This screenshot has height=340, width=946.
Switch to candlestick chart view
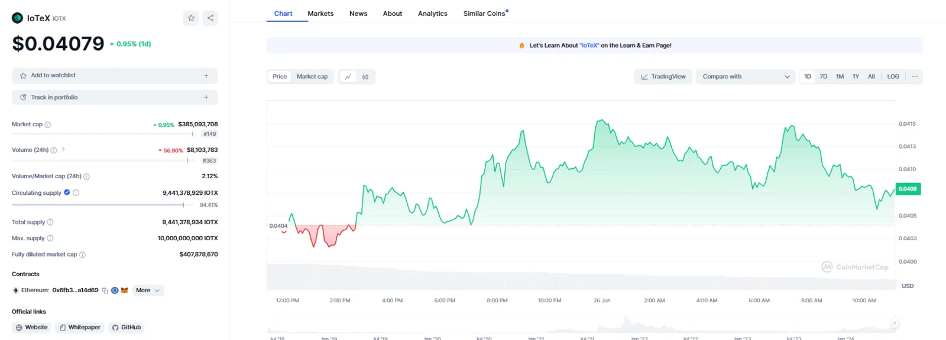tap(365, 77)
